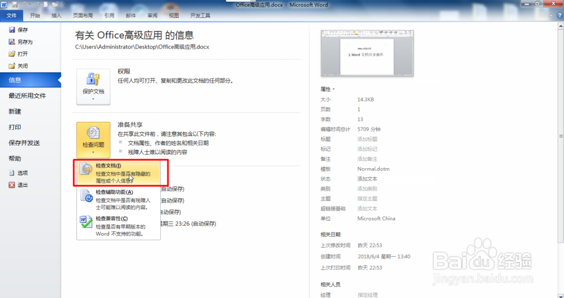Open the 邮件 ribbon tab
564x298 pixels.
(131, 15)
